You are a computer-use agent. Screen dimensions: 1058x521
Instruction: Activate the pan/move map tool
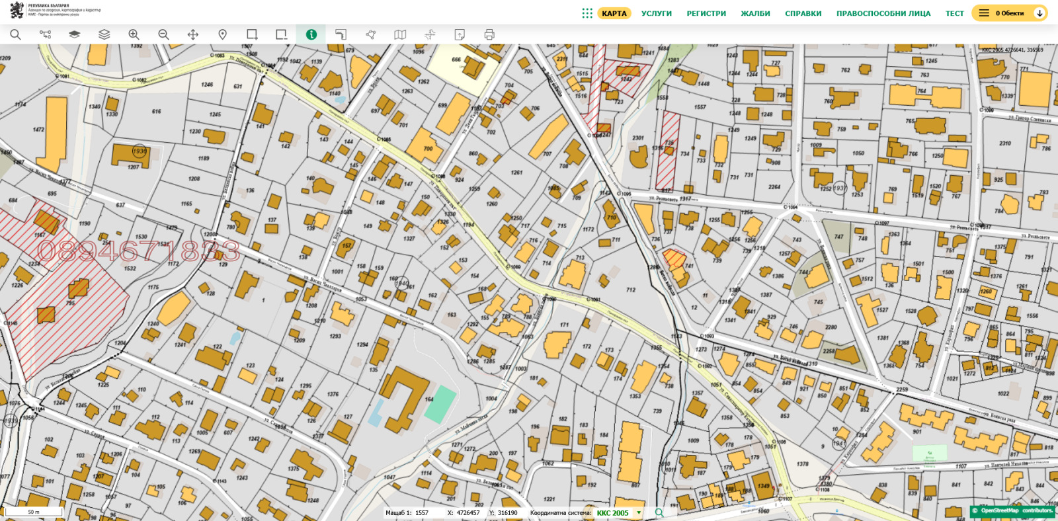click(193, 34)
